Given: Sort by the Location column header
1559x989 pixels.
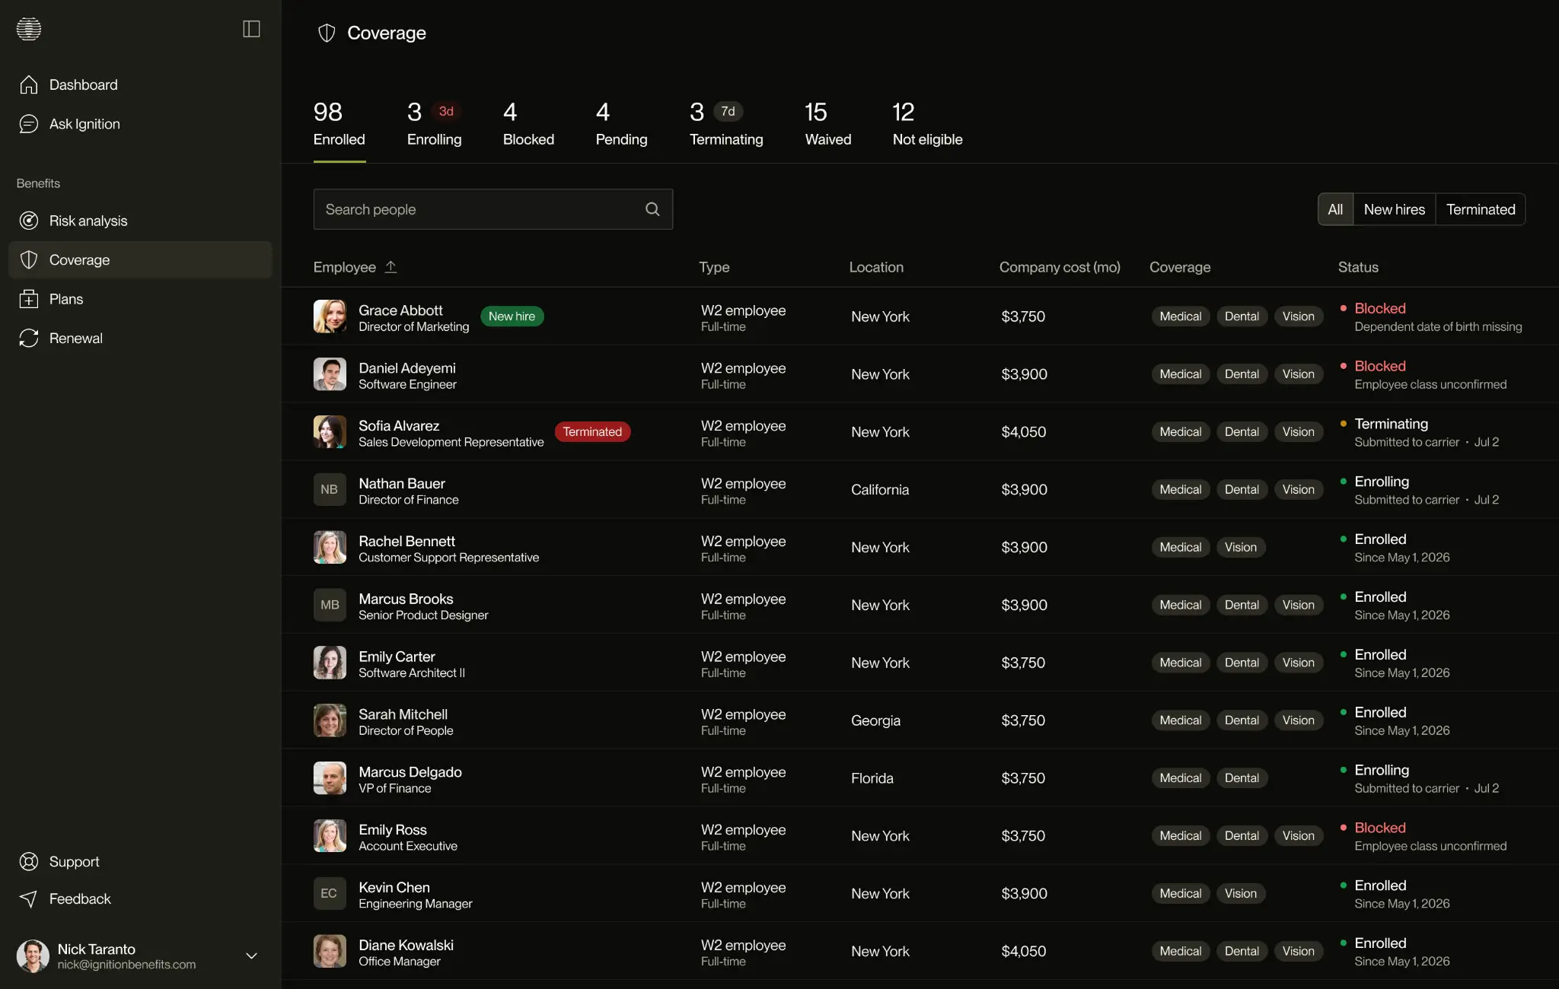Looking at the screenshot, I should (876, 267).
